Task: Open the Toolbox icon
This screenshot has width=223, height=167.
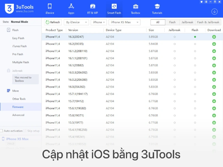Action: tap(135, 7)
